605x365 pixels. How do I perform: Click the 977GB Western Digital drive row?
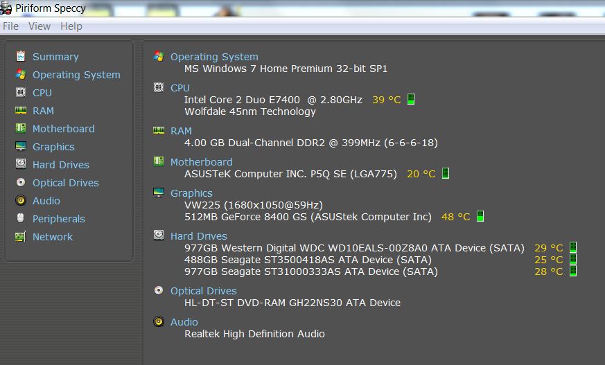[x=354, y=248]
